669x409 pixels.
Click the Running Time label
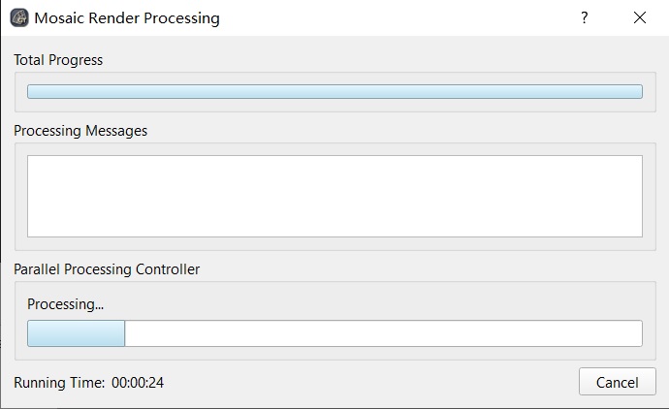(59, 382)
